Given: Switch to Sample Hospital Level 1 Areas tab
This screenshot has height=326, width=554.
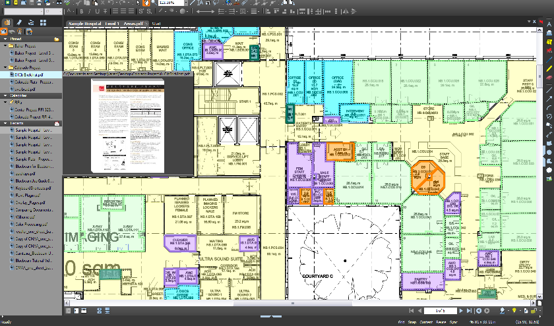Looking at the screenshot, I should tap(106, 24).
